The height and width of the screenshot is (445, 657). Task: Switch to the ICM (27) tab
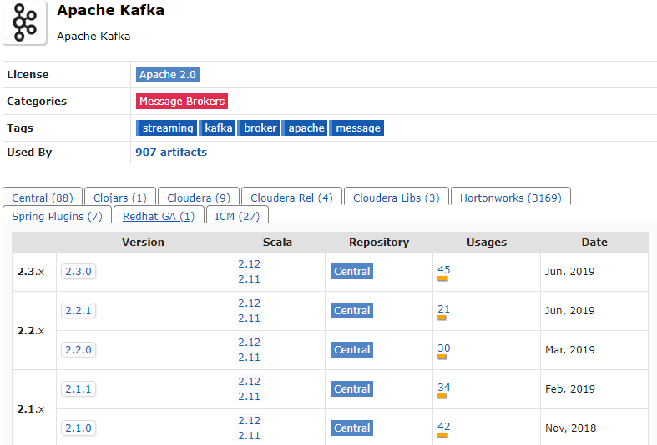(x=238, y=216)
